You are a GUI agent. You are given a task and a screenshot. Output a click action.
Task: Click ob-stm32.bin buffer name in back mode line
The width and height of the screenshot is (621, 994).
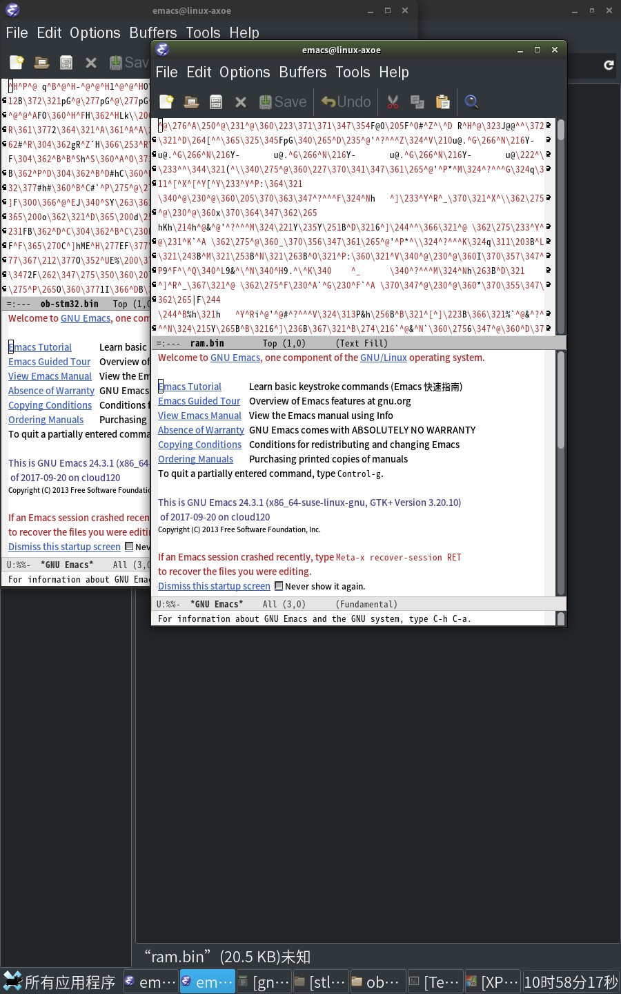point(69,304)
